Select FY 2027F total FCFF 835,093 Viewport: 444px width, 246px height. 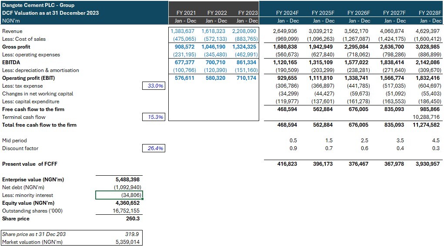click(394, 125)
